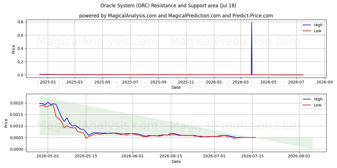337x168 pixels.
Task: Click the 'Date' axis label under bottom chart
Action: click(176, 162)
